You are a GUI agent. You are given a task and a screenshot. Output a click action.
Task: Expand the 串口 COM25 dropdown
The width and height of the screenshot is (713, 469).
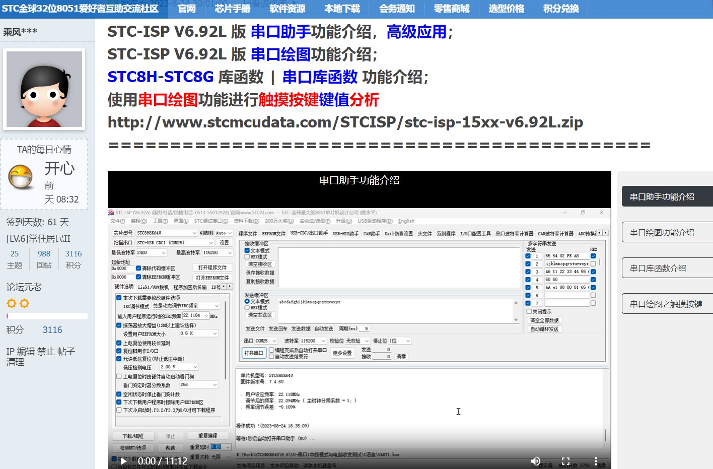click(275, 341)
